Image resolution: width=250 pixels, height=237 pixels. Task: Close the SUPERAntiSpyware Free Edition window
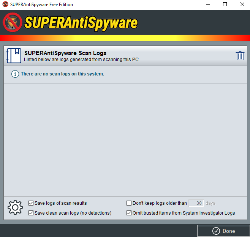242,4
